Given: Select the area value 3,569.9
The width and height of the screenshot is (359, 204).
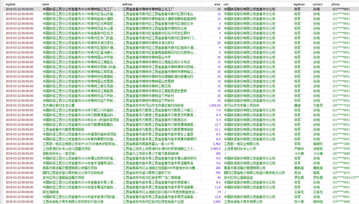Looking at the screenshot, I should 215,149.
